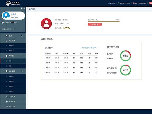Screen dimensions: 152x114
Task: Open the first flow record under 流水记录
Action: coord(13,76)
